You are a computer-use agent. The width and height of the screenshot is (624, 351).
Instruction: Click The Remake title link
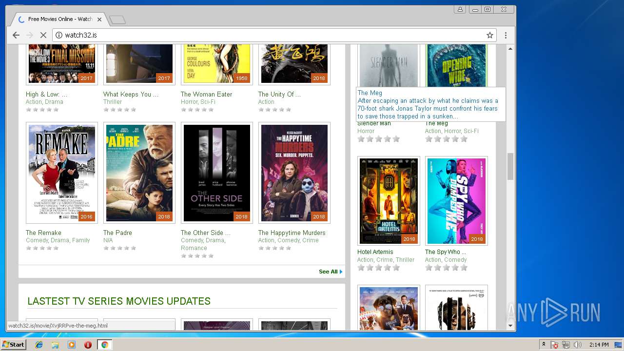pyautogui.click(x=43, y=233)
